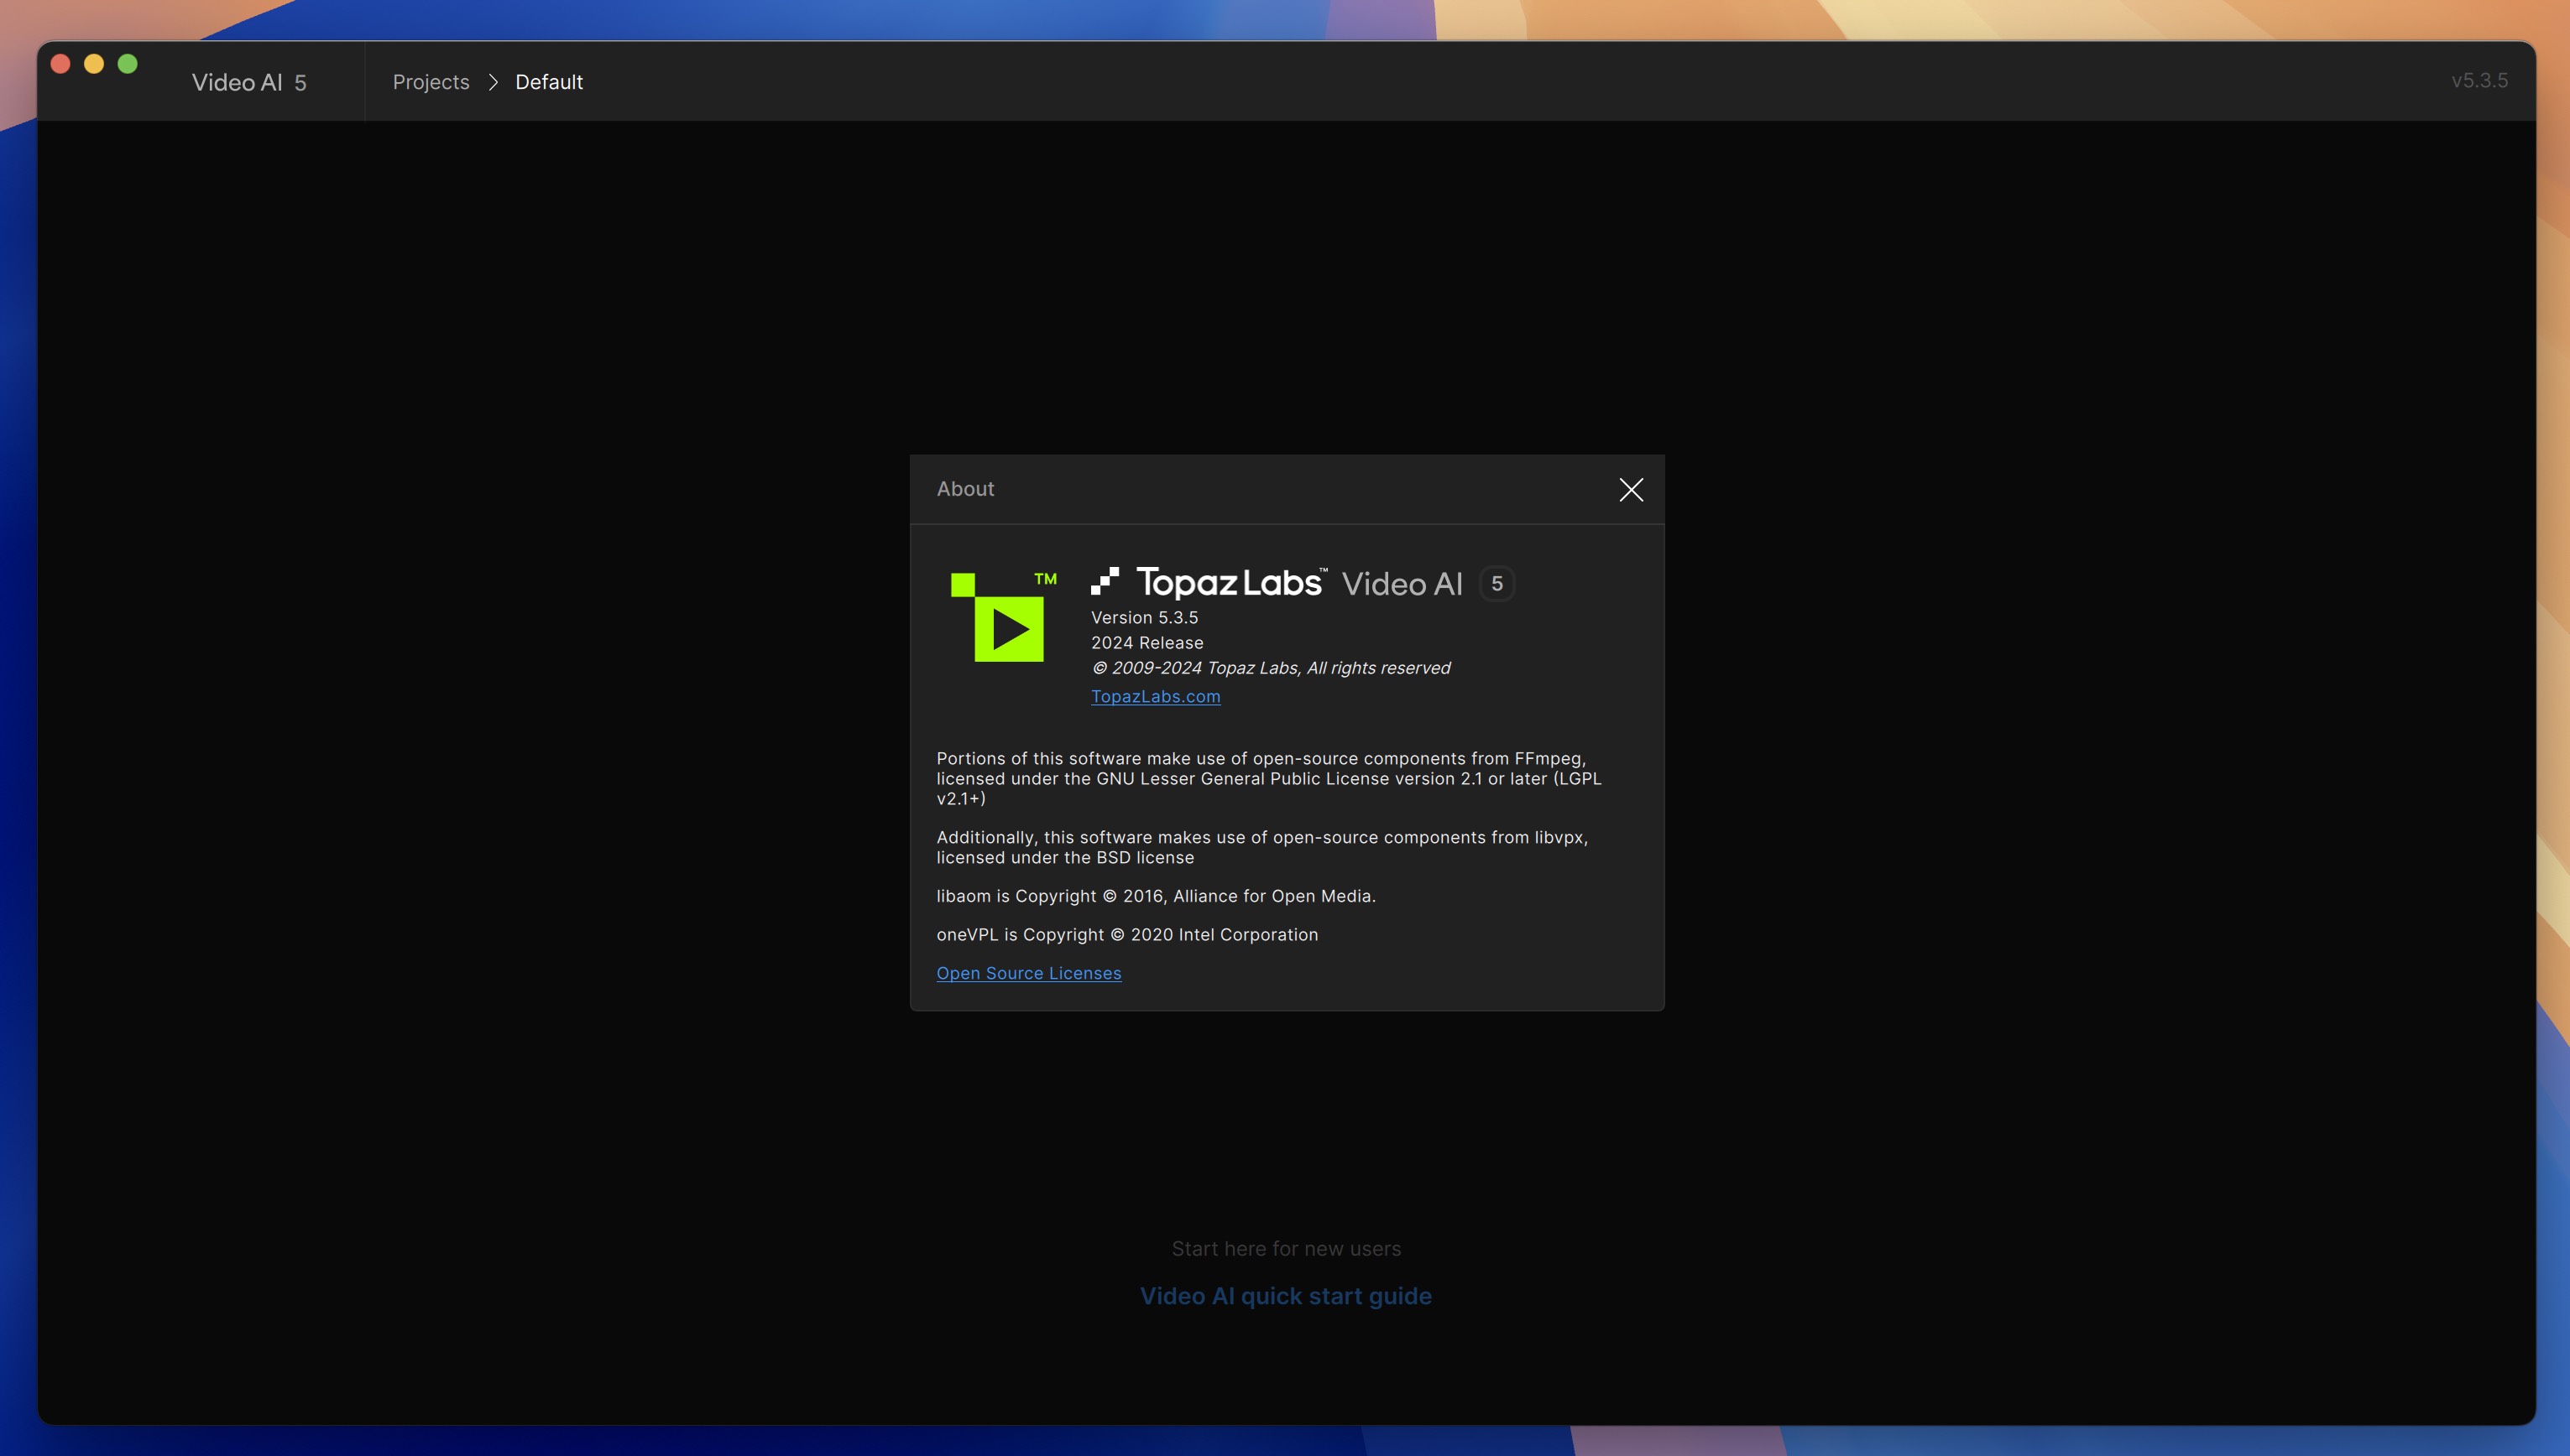Open the TopazLabs.com link
2570x1456 pixels.
pos(1154,696)
